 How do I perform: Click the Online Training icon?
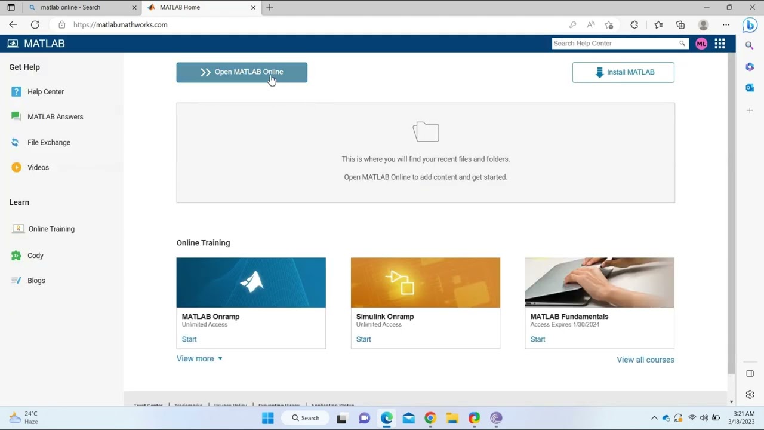(x=18, y=229)
